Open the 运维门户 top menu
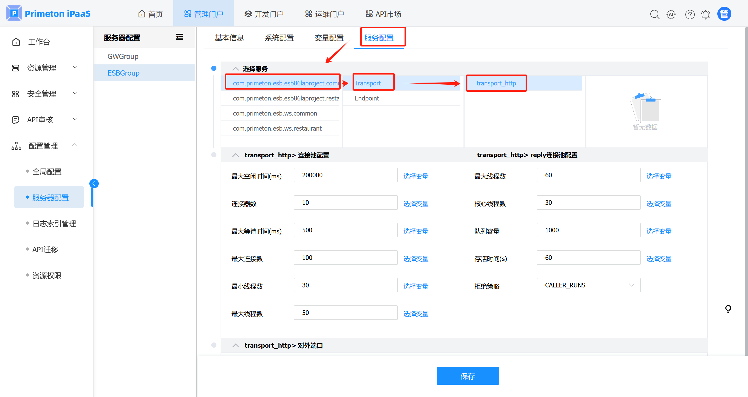The width and height of the screenshot is (748, 397). tap(325, 14)
